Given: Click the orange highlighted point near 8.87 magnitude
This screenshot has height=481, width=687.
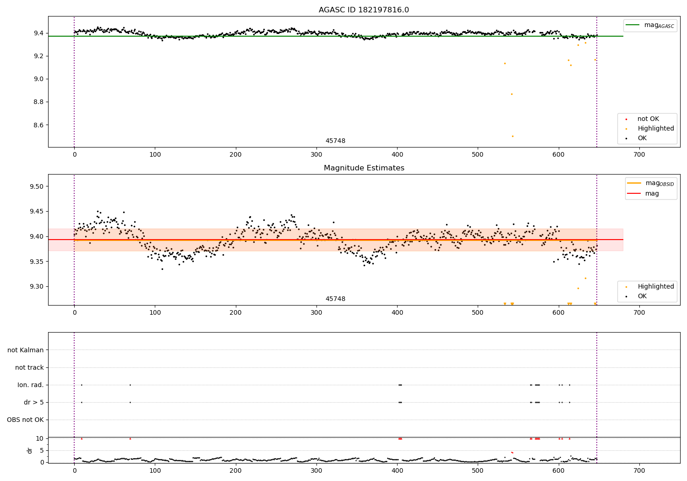Looking at the screenshot, I should pos(512,94).
